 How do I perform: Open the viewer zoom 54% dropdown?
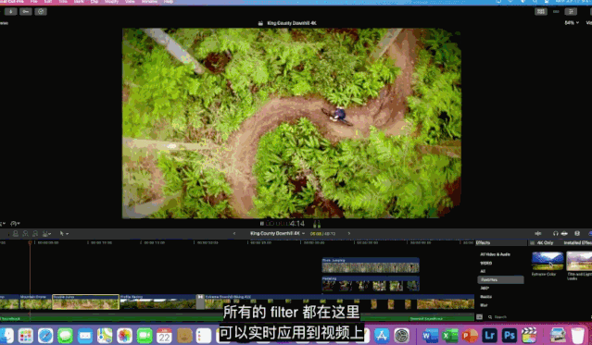point(572,22)
